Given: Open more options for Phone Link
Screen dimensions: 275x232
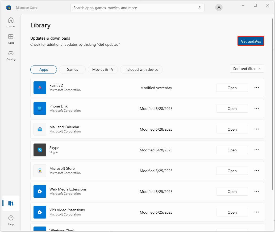Looking at the screenshot, I should tap(256, 108).
